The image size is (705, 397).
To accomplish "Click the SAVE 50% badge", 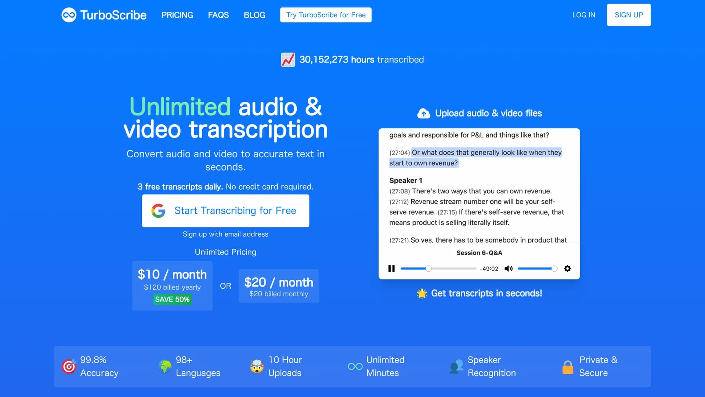I will (x=172, y=299).
